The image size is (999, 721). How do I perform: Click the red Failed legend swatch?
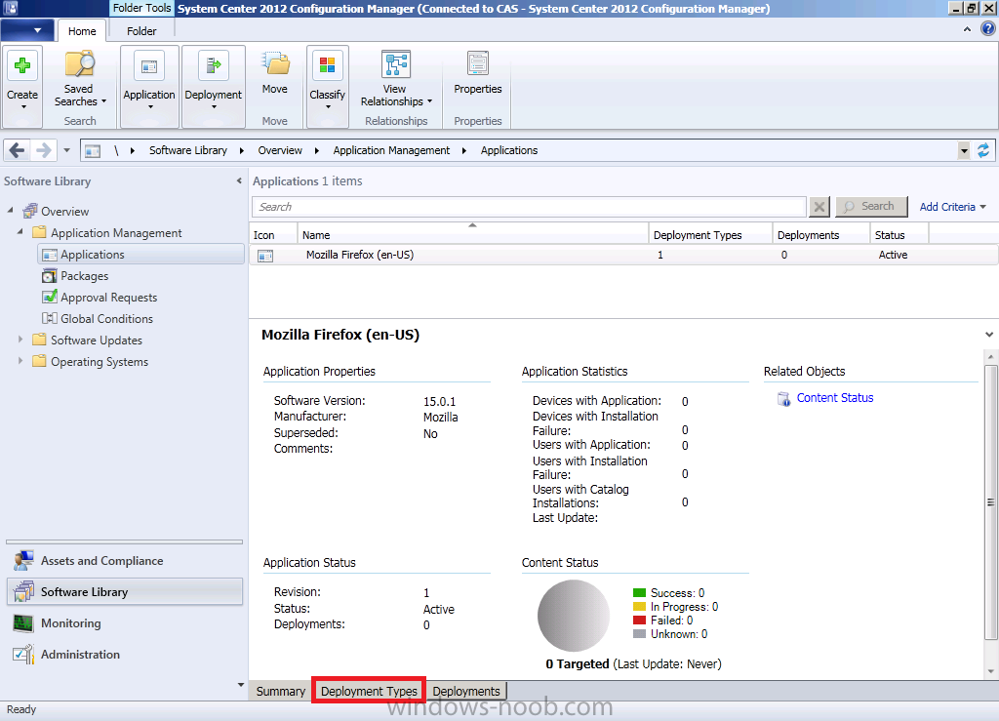(639, 620)
